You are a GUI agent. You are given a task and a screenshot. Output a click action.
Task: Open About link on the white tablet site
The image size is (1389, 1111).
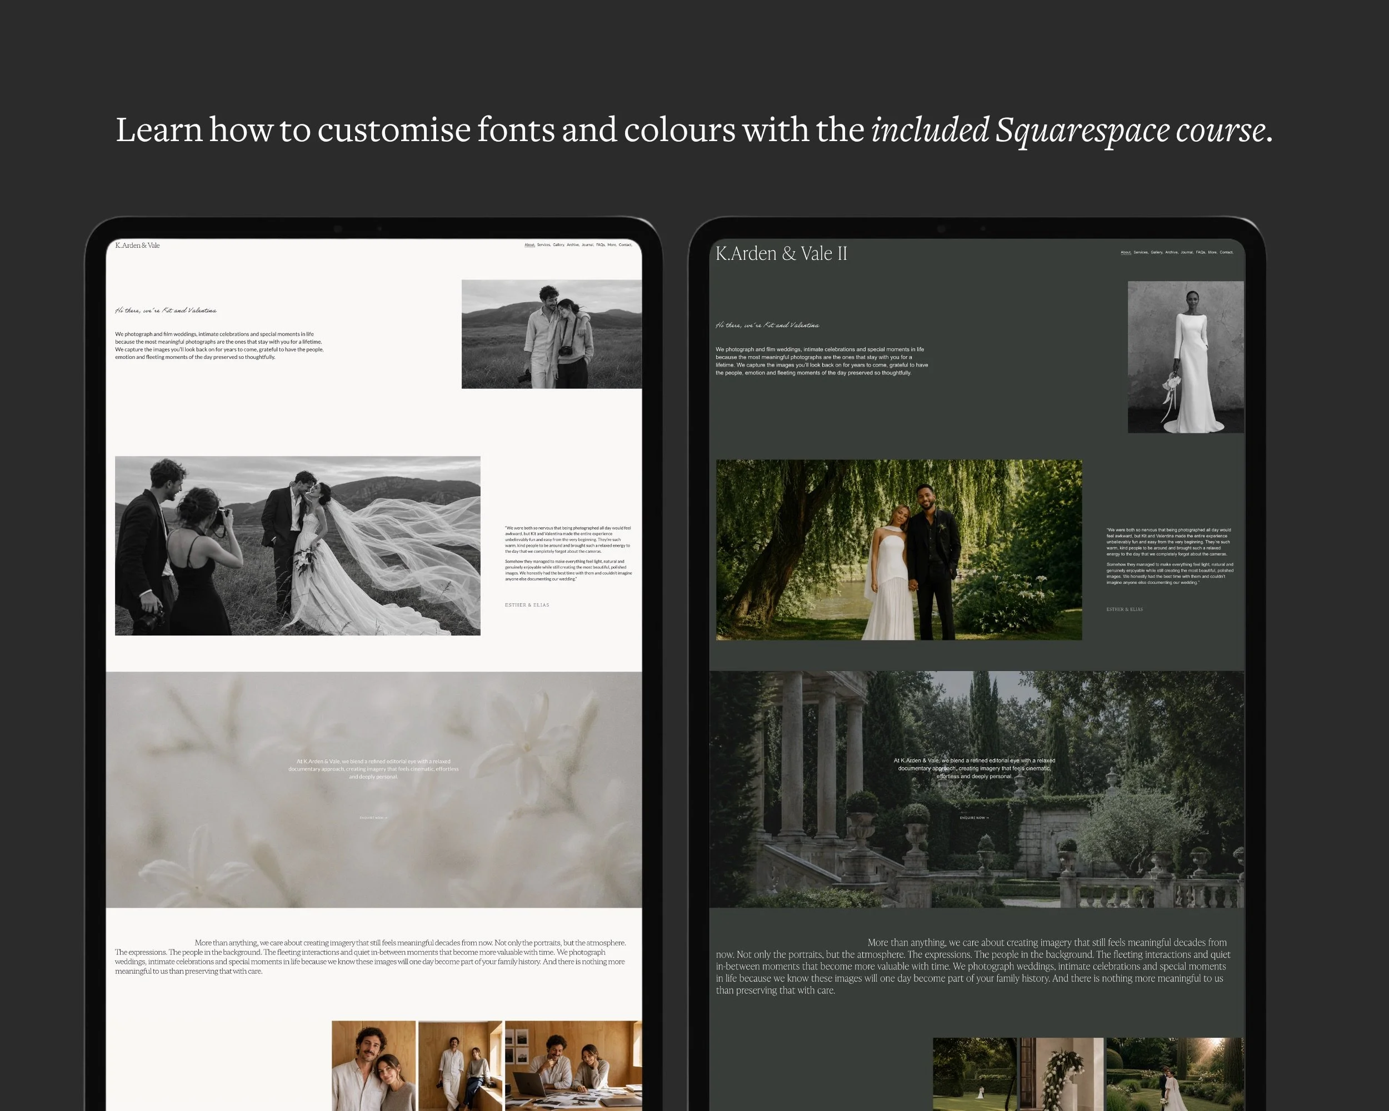coord(530,245)
